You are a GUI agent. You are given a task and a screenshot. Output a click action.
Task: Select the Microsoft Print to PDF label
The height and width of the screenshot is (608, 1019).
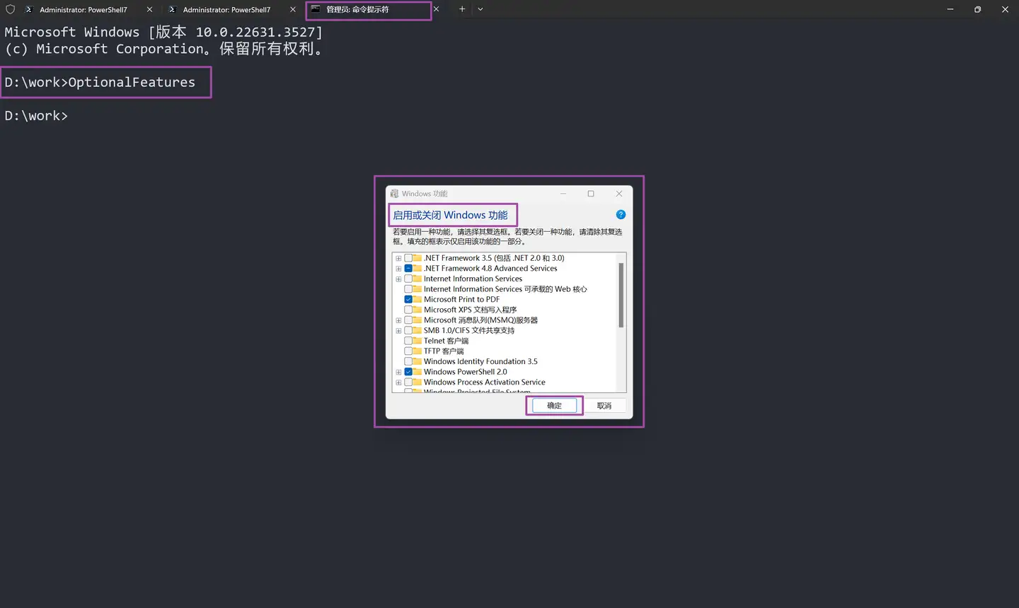coord(461,300)
